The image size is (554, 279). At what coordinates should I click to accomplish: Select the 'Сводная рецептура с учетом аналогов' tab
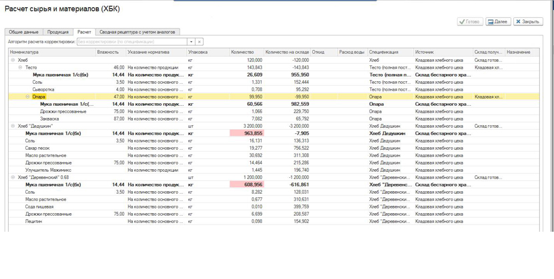137,32
